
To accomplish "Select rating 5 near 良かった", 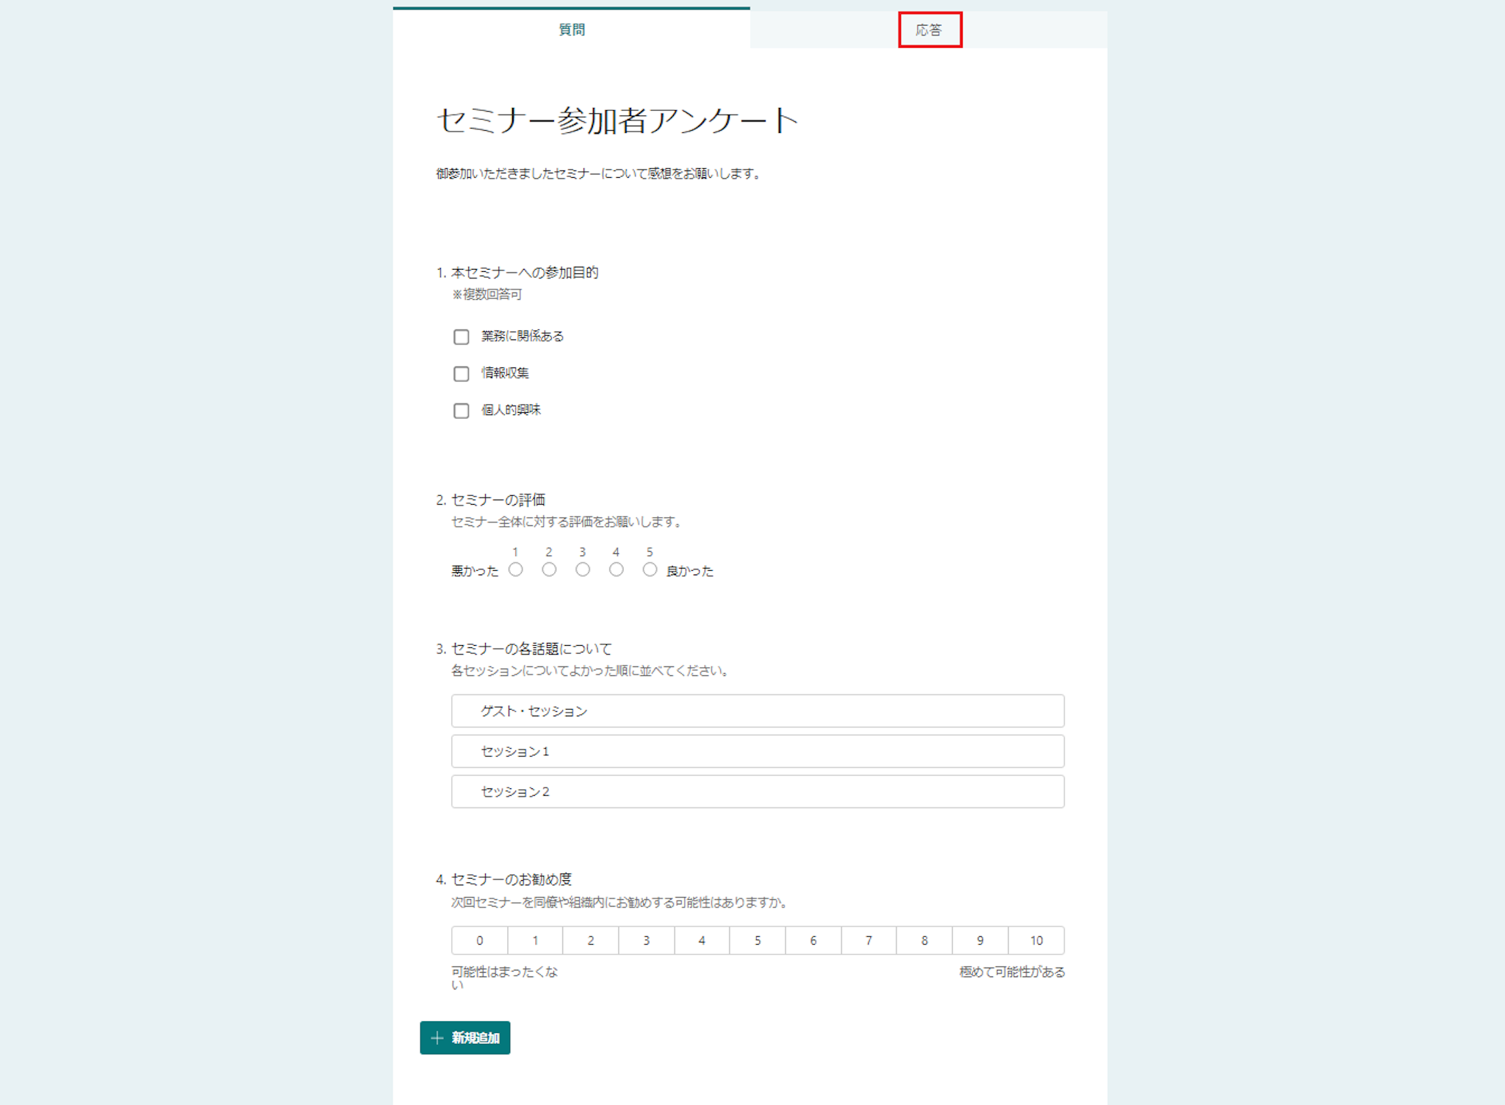I will pos(650,569).
